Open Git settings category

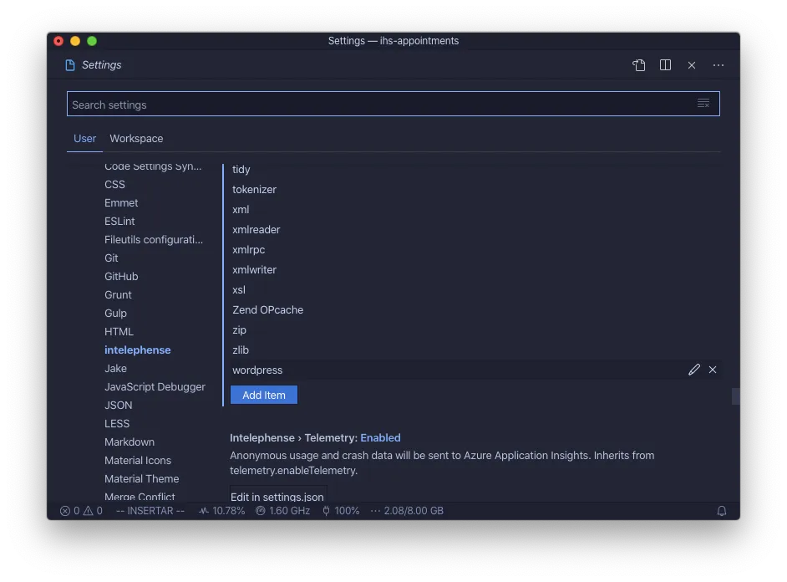point(111,258)
